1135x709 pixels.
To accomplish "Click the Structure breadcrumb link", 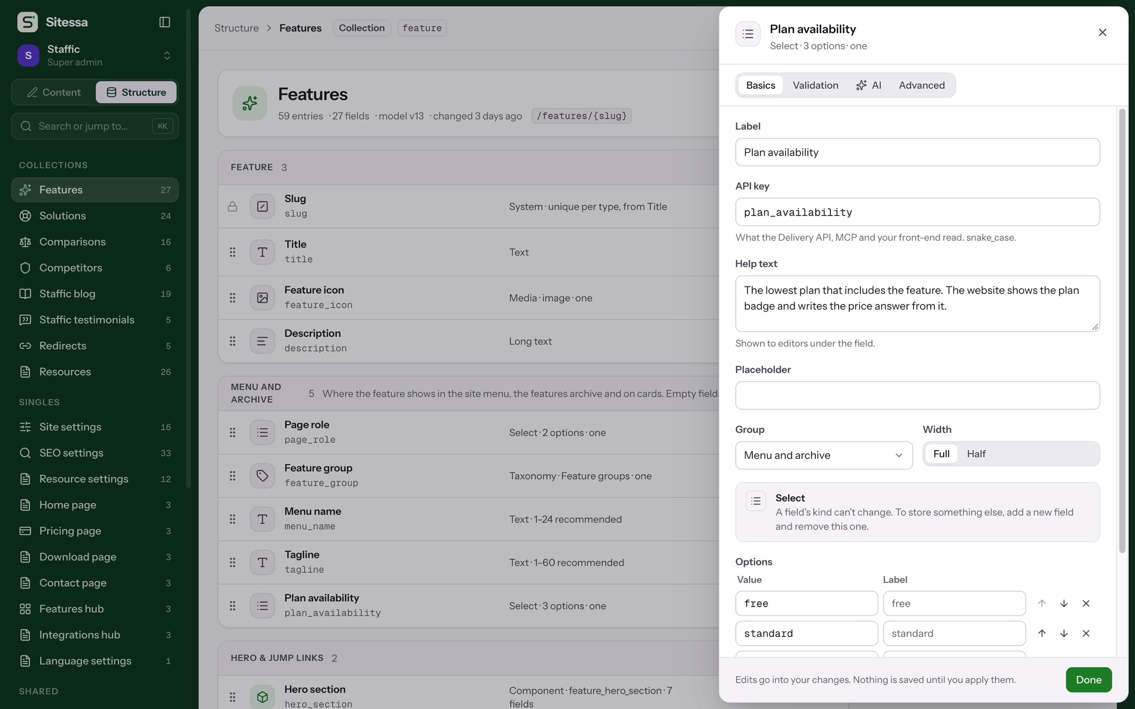I will [236, 28].
